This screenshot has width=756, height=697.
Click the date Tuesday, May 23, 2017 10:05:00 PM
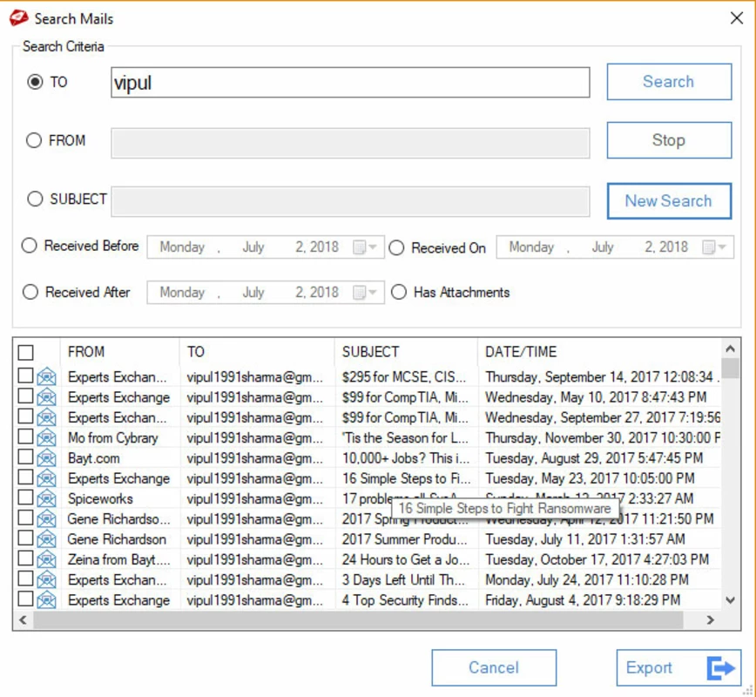coord(590,478)
